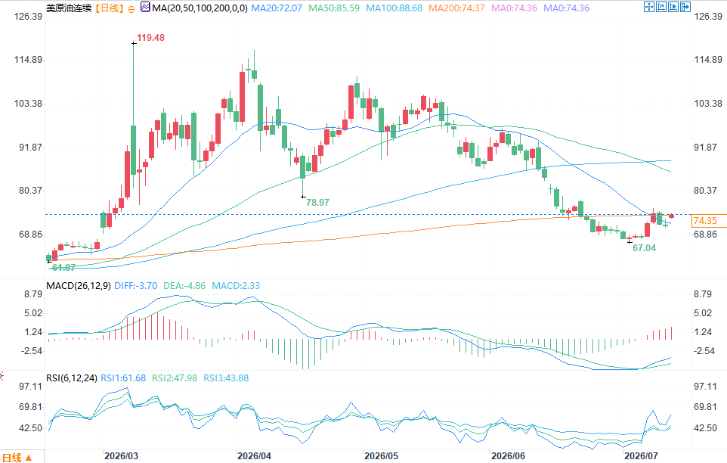This screenshot has height=463, width=727.
Task: Click the MA200:74.37 orange legend value
Action: (456, 8)
